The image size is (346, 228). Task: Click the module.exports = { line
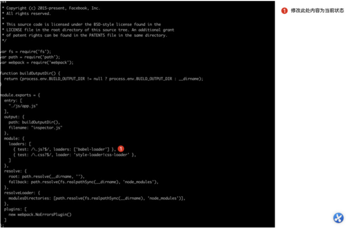click(x=20, y=95)
